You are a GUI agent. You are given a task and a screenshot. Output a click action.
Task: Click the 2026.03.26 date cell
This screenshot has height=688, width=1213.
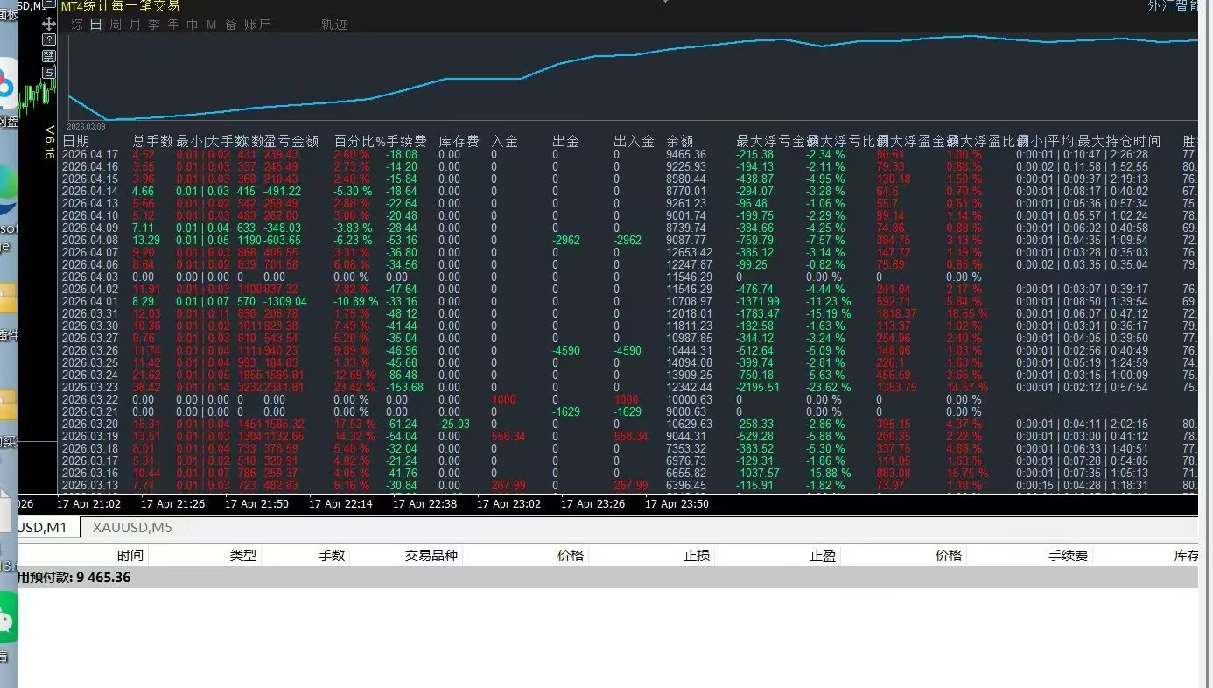(x=90, y=350)
